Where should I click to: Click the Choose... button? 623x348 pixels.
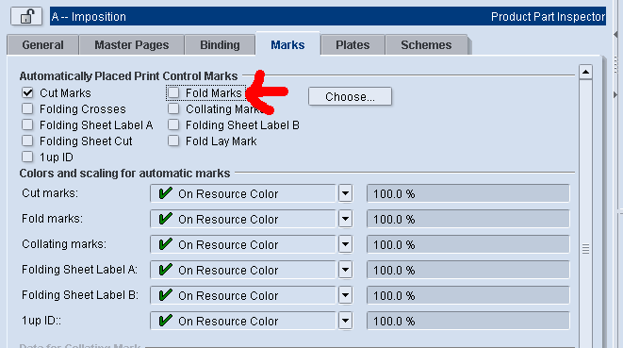point(350,96)
